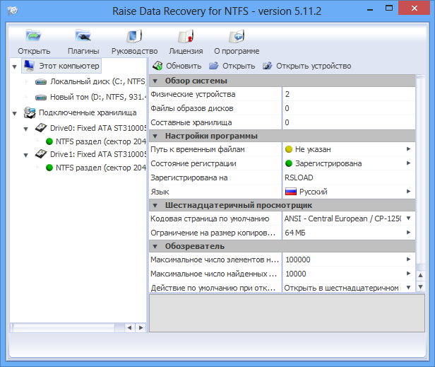Click the Обновить button text
This screenshot has height=367, width=435.
[184, 66]
